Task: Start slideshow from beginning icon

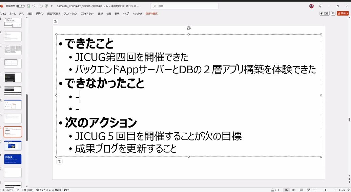Action: tap(46, 6)
